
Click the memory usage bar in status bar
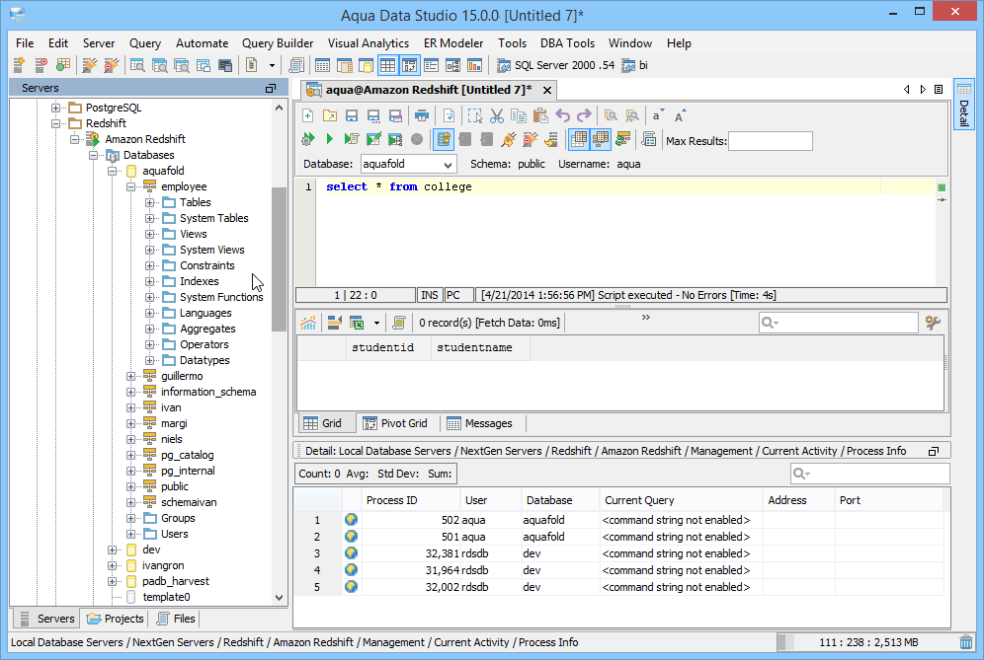coord(866,642)
